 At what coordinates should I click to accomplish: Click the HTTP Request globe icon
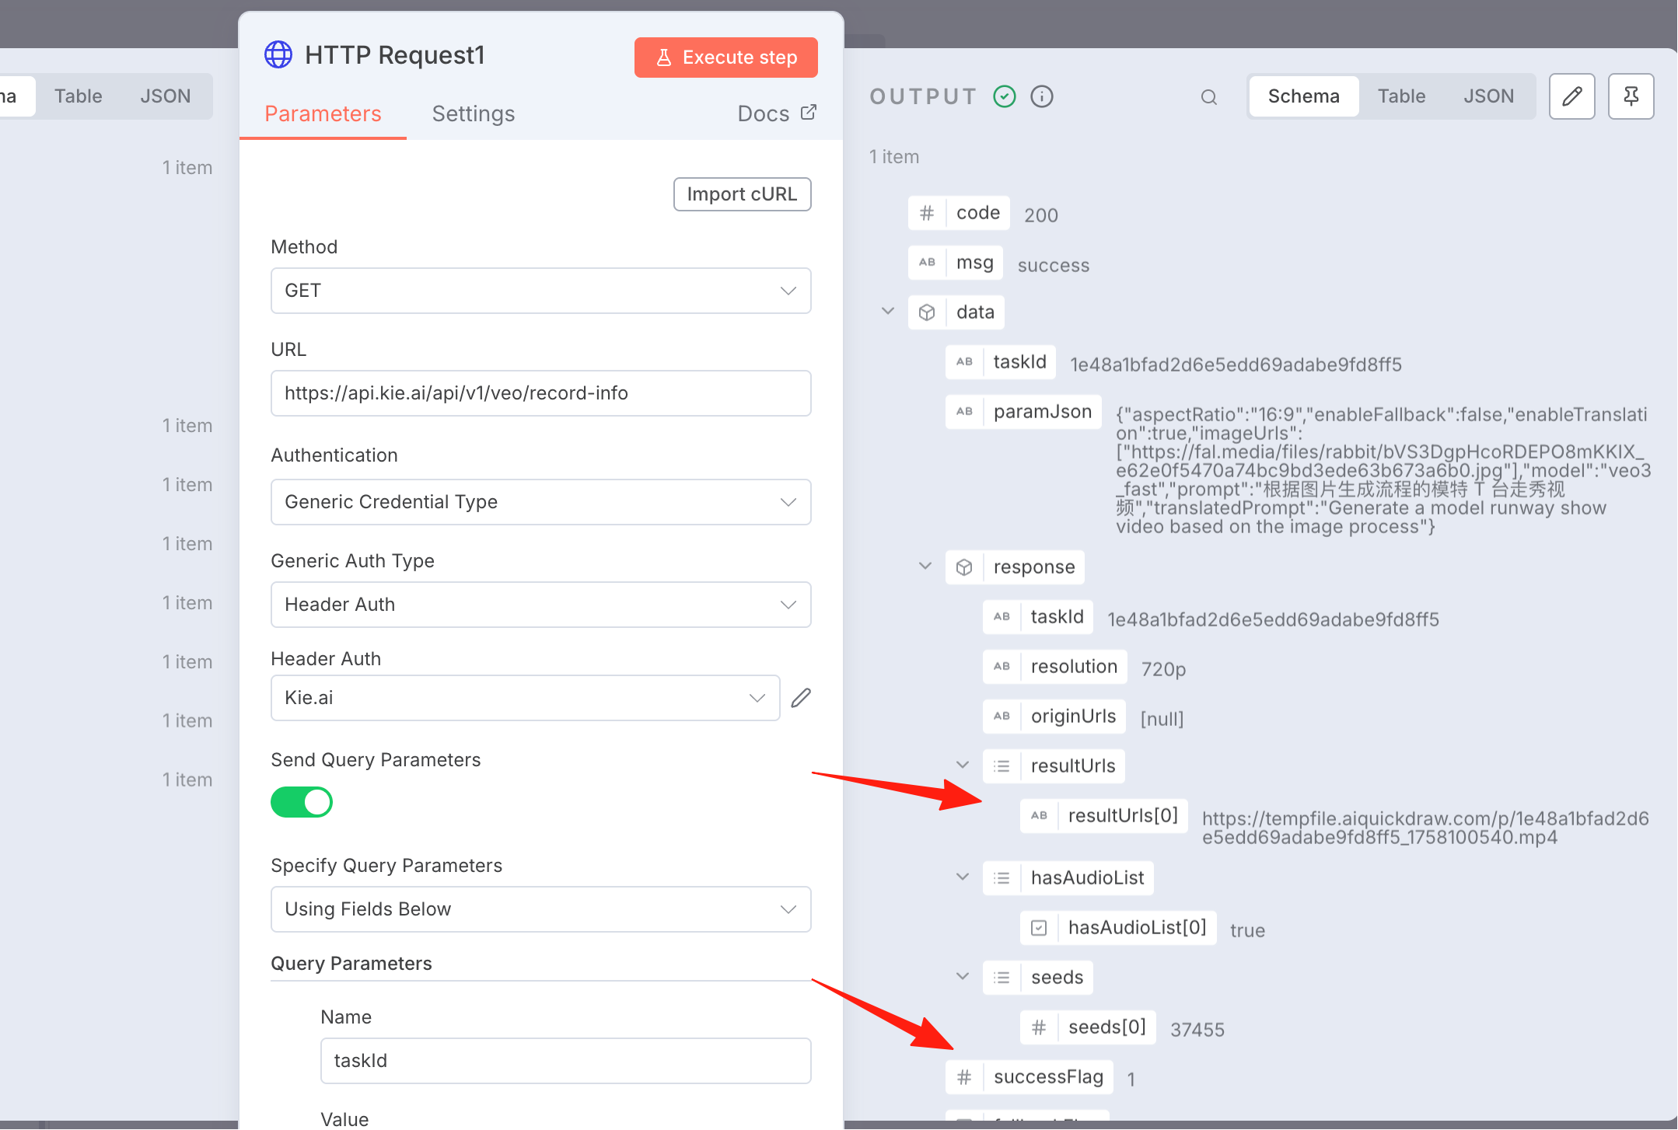click(278, 55)
